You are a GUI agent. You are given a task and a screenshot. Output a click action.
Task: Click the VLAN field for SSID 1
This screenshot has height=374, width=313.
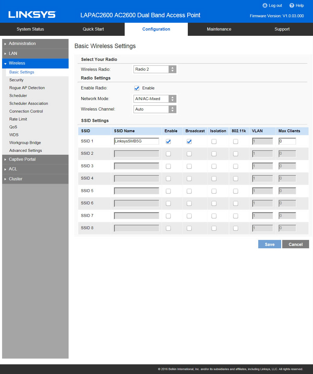(262, 141)
